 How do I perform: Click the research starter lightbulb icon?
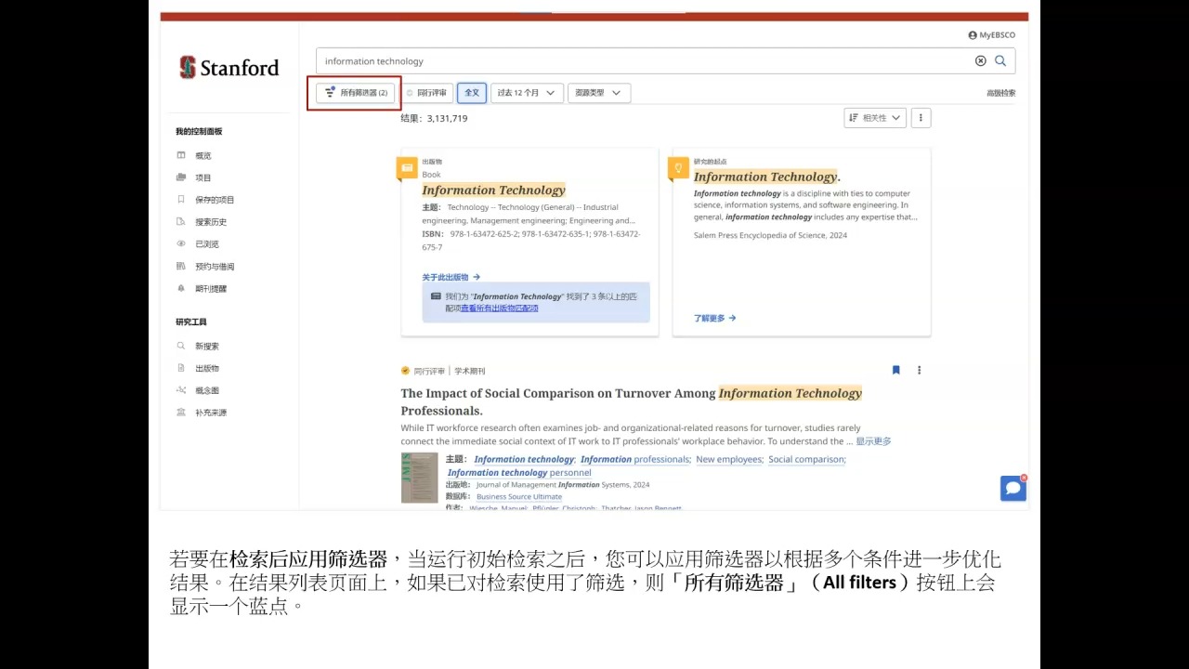[x=678, y=168]
